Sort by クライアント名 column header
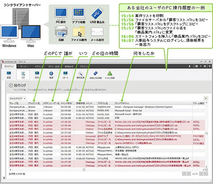Viewport: 213px width, 187px height. 35,103
